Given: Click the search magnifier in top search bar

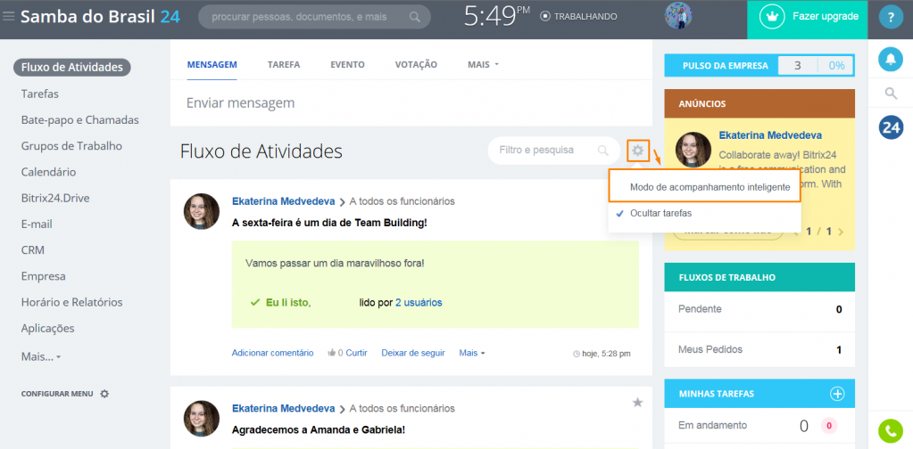Looking at the screenshot, I should (x=415, y=17).
